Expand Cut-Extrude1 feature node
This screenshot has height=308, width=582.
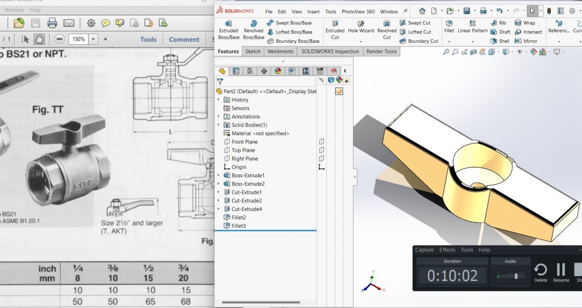[219, 192]
